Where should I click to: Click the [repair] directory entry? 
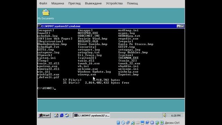coord(126,41)
